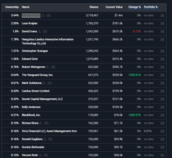Click the 1289.37% change value
The image size is (172, 158).
point(134,115)
